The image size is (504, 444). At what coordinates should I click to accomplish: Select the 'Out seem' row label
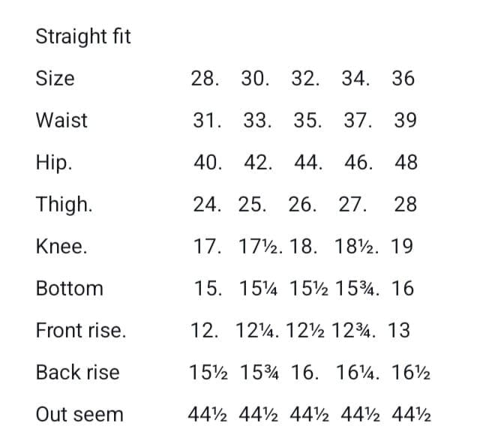click(79, 415)
